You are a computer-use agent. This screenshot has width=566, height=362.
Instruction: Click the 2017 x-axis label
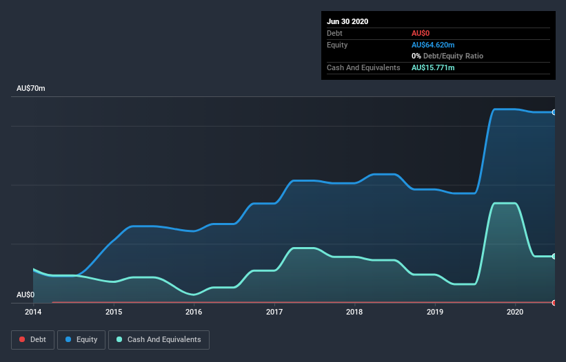274,312
